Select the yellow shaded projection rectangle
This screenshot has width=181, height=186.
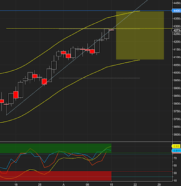click(140, 35)
